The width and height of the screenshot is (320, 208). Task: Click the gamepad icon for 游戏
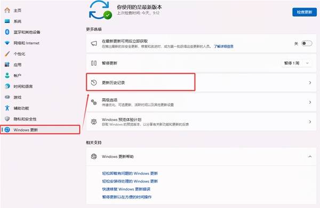point(7,97)
